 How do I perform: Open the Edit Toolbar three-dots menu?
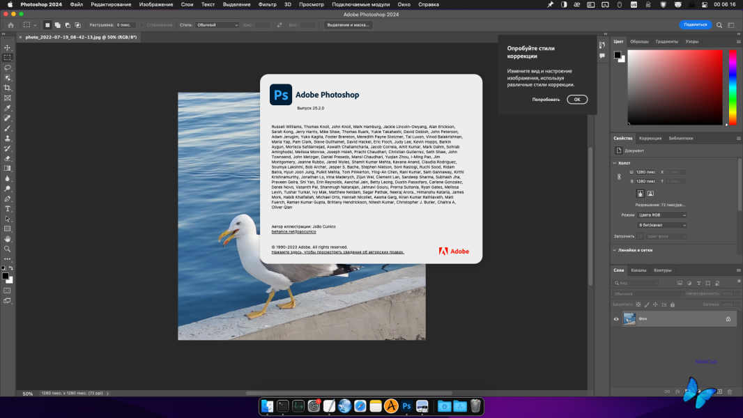(x=8, y=259)
